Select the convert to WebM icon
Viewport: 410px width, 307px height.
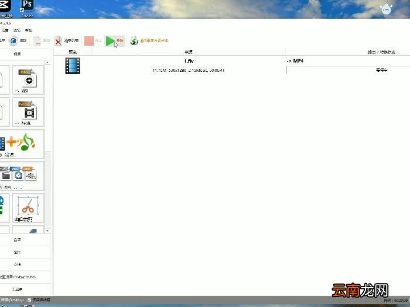pos(28,111)
